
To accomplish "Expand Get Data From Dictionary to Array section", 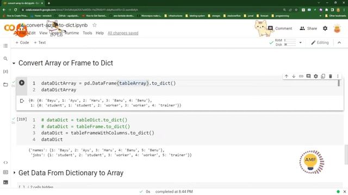I will [x=14, y=172].
